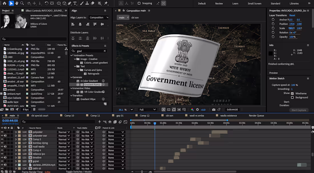
Task: Select the Roto Brush tool
Action: [x=100, y=3]
